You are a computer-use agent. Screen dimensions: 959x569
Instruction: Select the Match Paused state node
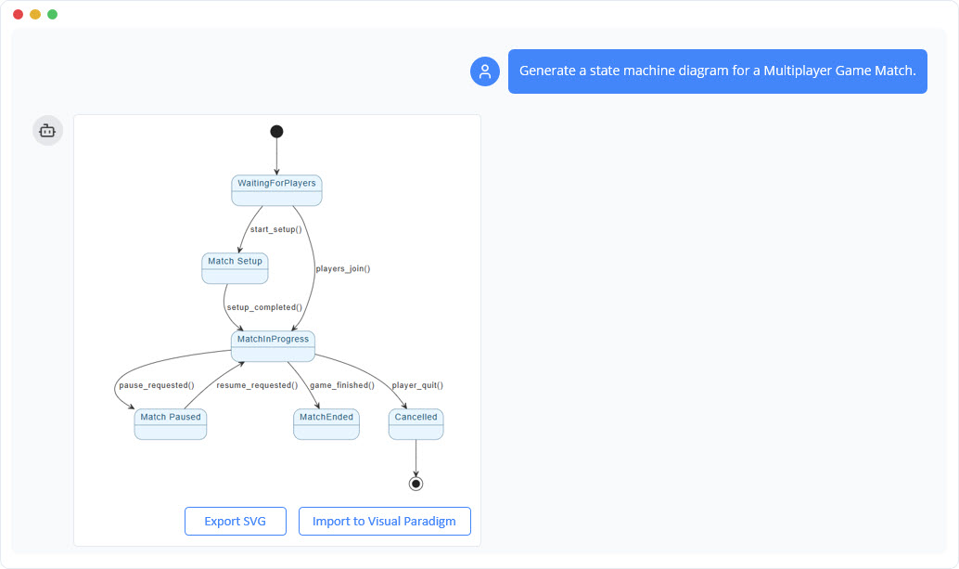tap(170, 423)
